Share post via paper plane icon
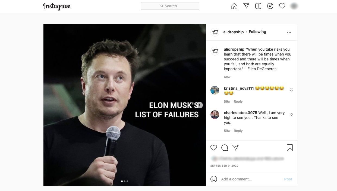The image size is (337, 191). (x=235, y=148)
